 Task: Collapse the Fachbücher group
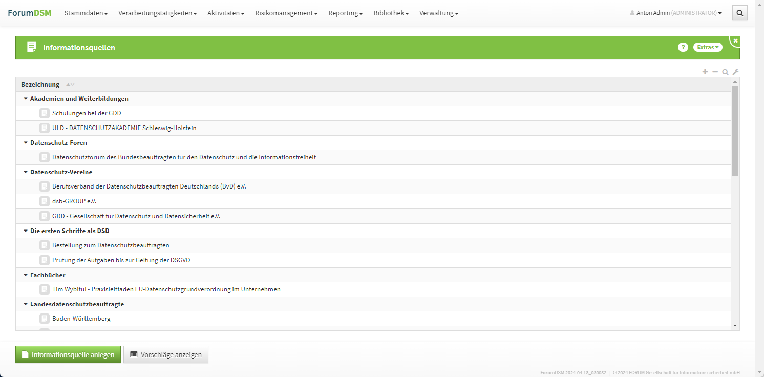coord(26,275)
